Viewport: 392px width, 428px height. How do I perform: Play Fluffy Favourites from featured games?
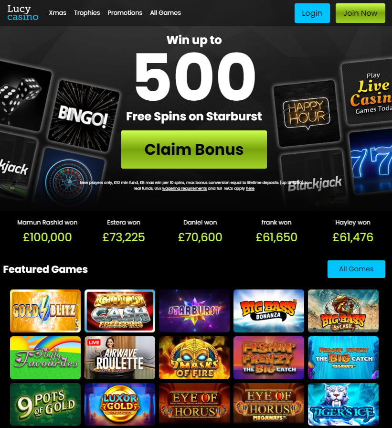tap(45, 358)
